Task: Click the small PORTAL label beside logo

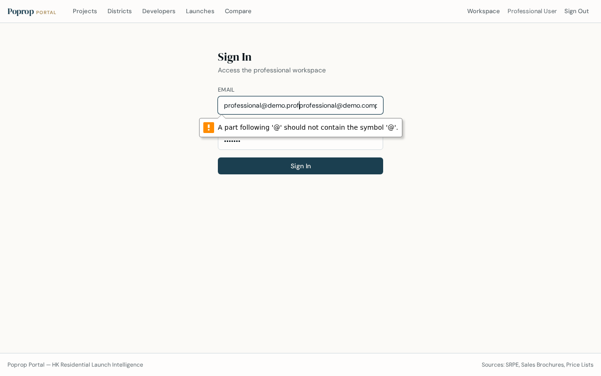Action: tap(46, 13)
